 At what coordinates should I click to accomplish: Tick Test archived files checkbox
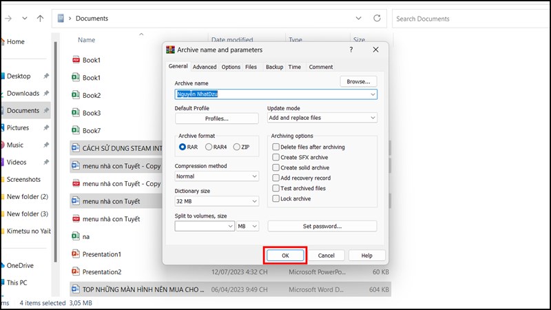click(x=276, y=188)
